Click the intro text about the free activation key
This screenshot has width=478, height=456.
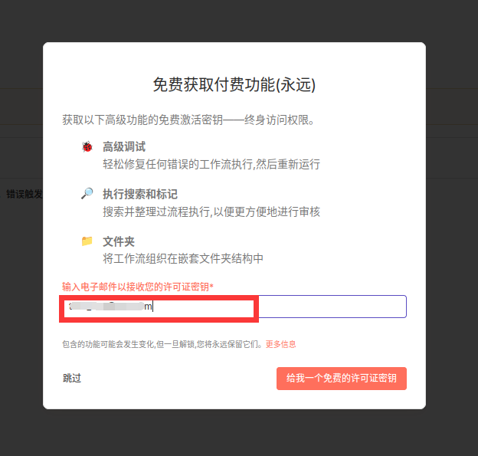188,120
